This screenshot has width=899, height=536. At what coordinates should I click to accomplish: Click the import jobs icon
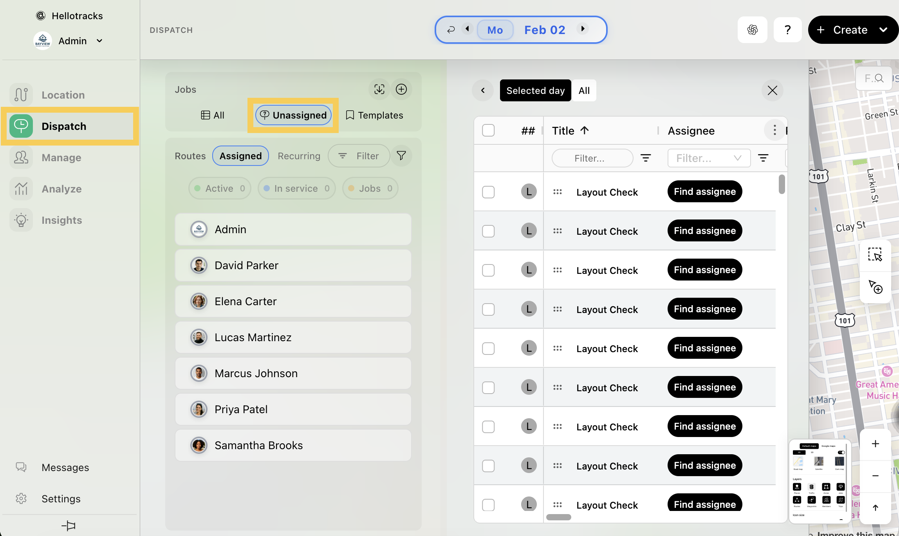tap(379, 90)
